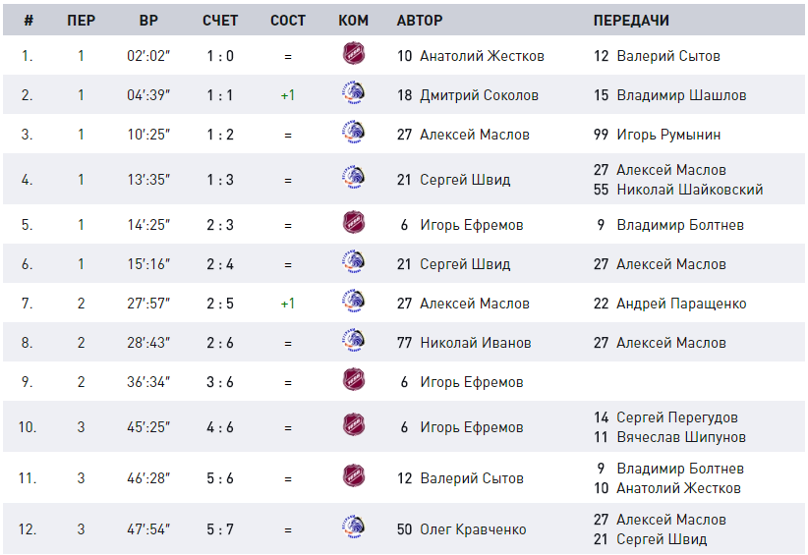
Task: Open assist player Николай Шайковский
Action: click(689, 190)
